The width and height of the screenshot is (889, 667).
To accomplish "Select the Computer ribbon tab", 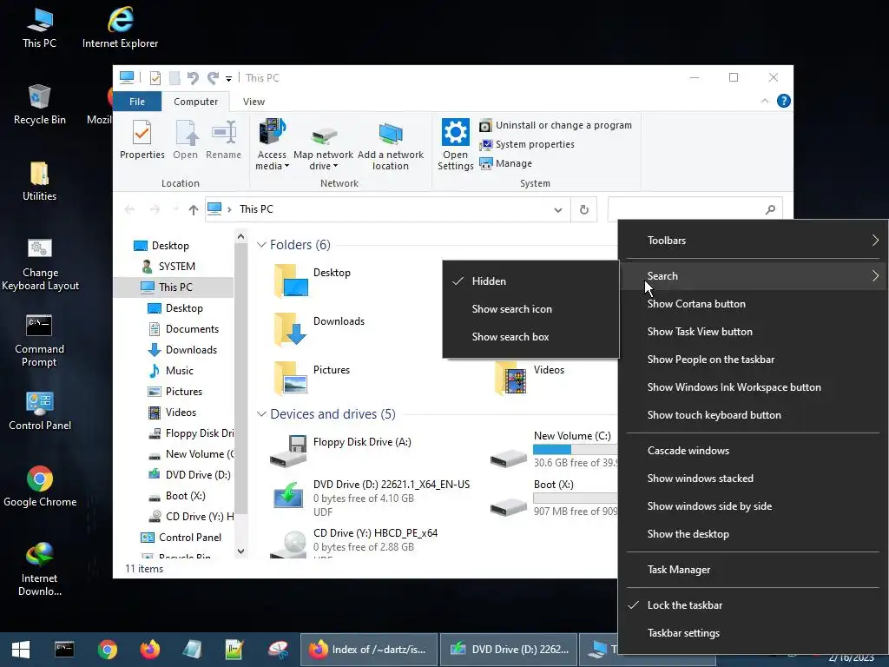I will [x=195, y=102].
